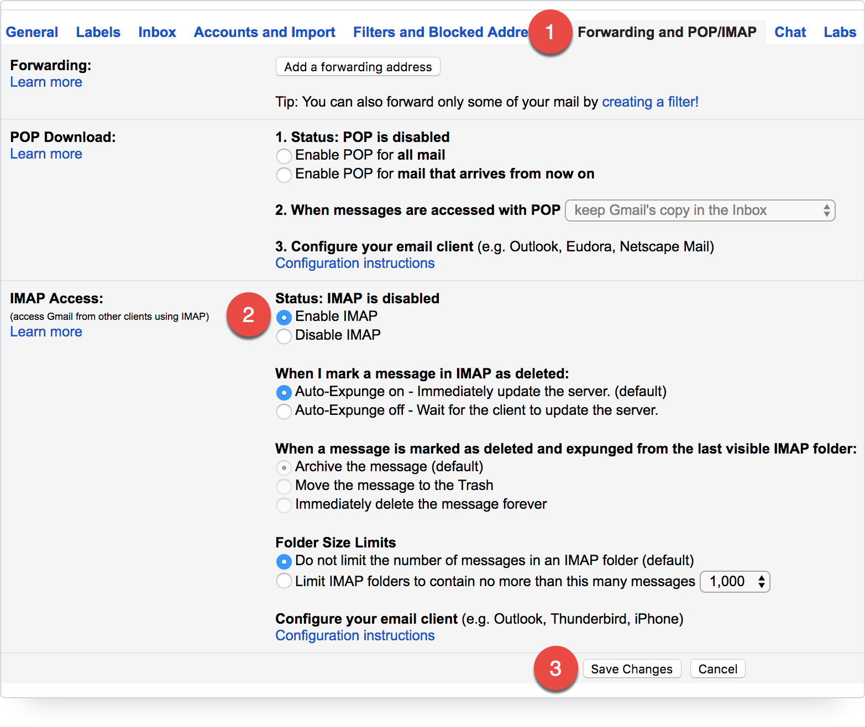865x727 pixels.
Task: Turn Auto-Expunge off
Action: click(x=284, y=411)
